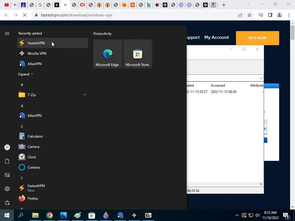
Task: Launch FastestVPN from Recently added
Action: coord(53,43)
